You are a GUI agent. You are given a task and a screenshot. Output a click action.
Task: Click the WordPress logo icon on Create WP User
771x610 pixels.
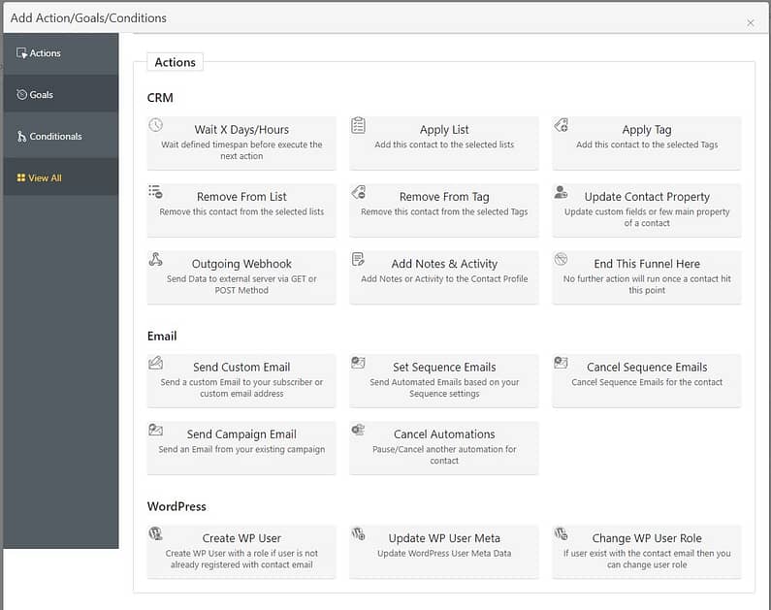coord(156,533)
